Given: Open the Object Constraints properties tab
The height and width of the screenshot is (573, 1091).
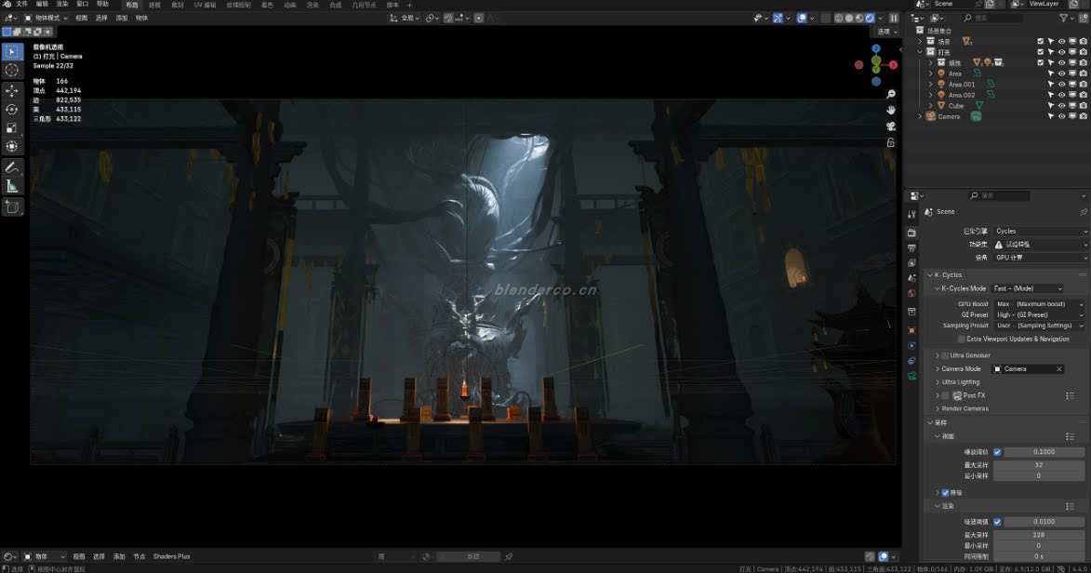Looking at the screenshot, I should click(x=911, y=361).
